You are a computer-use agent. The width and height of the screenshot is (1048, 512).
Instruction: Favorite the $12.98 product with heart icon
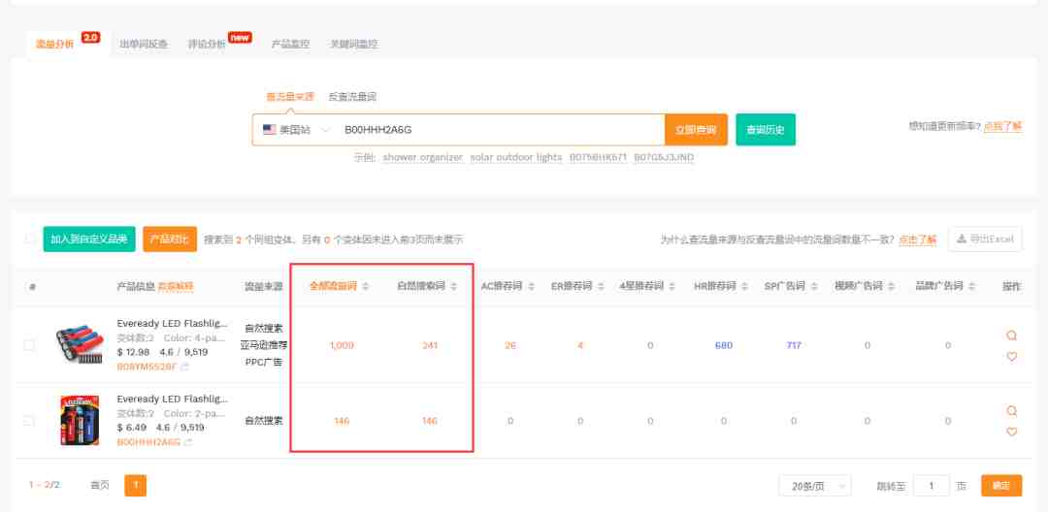click(x=1011, y=357)
